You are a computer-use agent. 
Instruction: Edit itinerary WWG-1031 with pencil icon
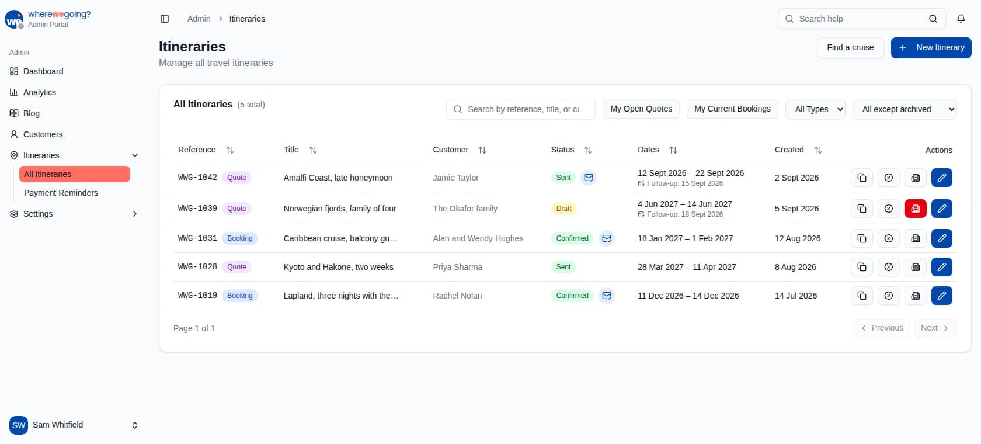pyautogui.click(x=942, y=238)
